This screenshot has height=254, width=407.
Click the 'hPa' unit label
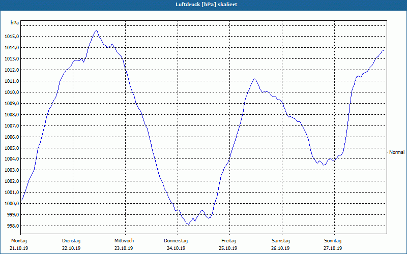pyautogui.click(x=15, y=22)
